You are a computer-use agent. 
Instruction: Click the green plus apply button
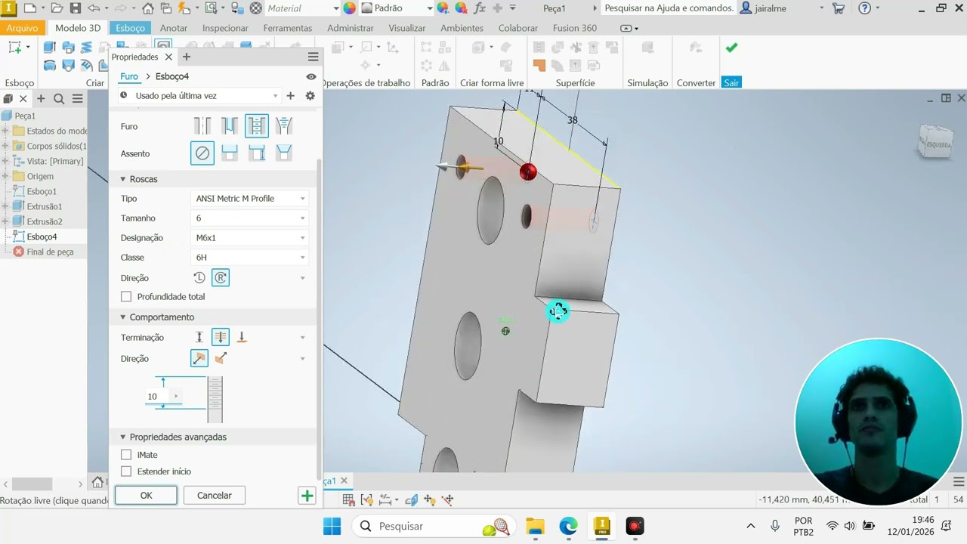(x=307, y=496)
